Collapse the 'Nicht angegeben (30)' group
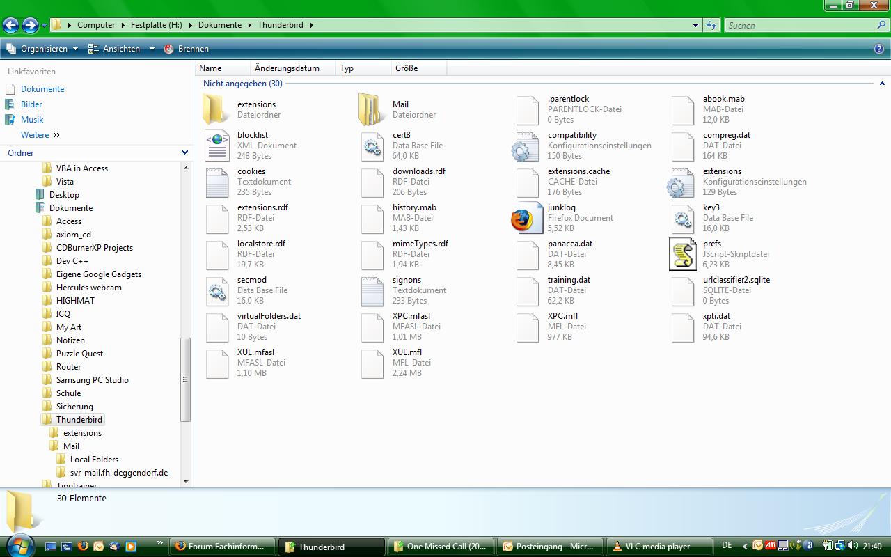This screenshot has width=891, height=557. tap(881, 84)
